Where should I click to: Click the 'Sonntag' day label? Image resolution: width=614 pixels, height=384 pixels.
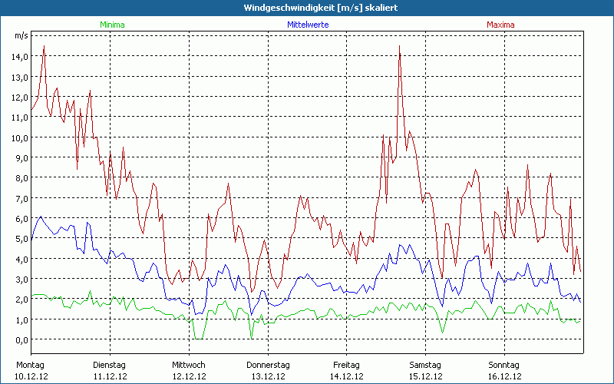503,366
